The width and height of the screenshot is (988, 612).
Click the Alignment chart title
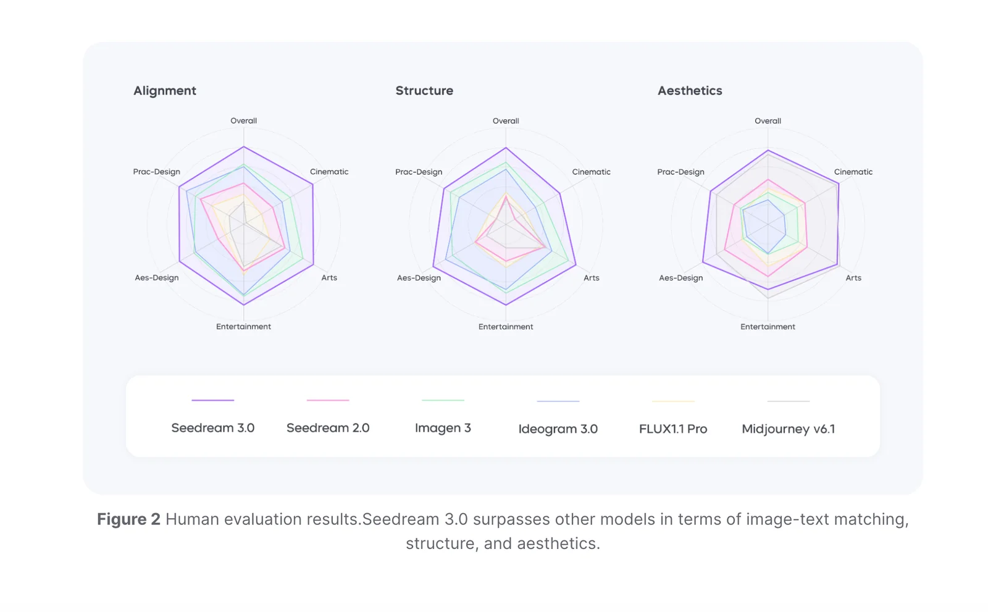pyautogui.click(x=165, y=91)
